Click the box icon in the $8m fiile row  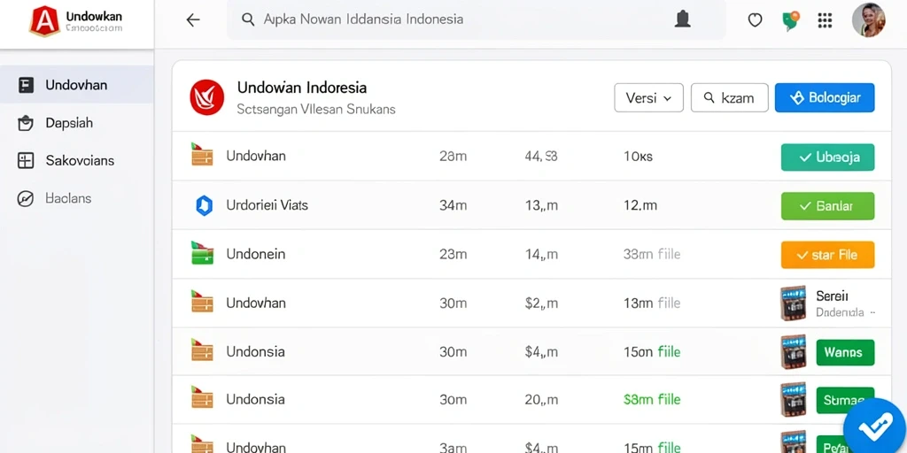click(202, 398)
